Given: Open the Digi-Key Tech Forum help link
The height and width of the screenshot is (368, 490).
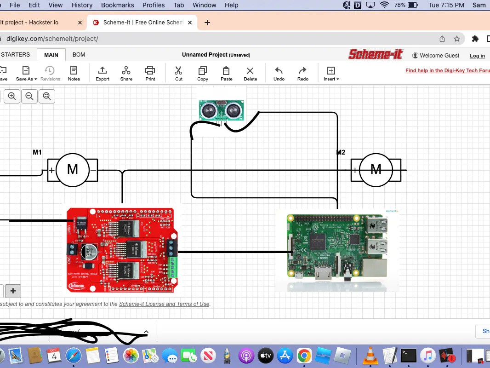Looking at the screenshot, I should 447,70.
